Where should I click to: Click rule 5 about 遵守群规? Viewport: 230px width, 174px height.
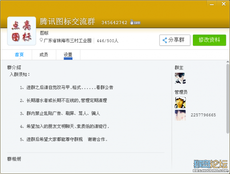coord(64,139)
